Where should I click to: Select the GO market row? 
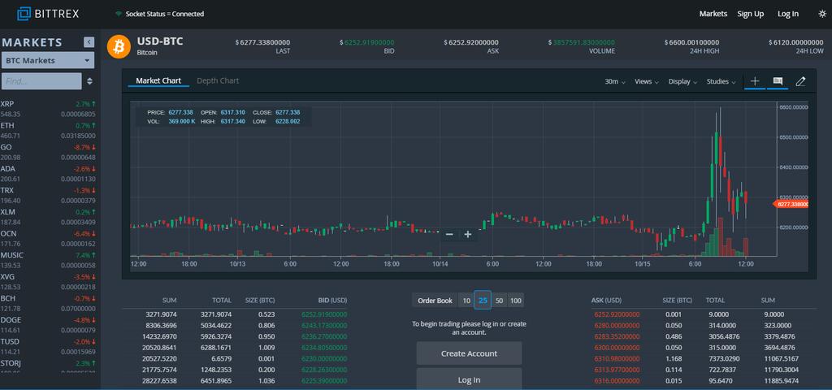click(x=48, y=152)
